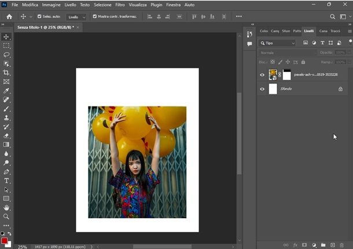Select the Zoom tool
This screenshot has height=249, width=353.
(6, 217)
